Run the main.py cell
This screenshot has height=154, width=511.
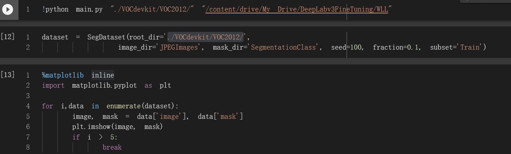8,9
